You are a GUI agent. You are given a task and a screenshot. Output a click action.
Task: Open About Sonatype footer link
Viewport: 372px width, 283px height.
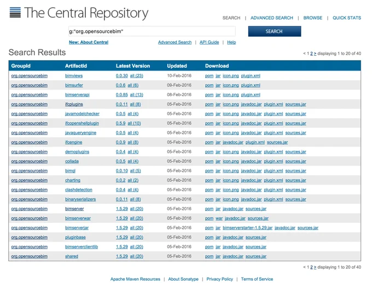(x=183, y=279)
